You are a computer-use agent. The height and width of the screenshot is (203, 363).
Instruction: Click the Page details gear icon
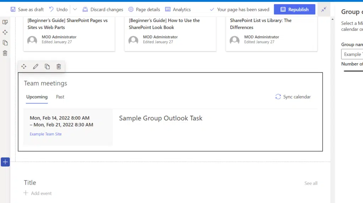(x=131, y=9)
